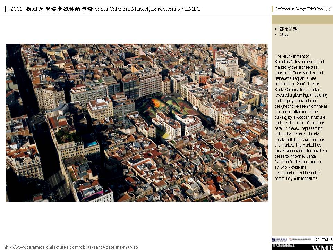Click the 現代建築美學研究室 footer label
The image size is (333, 250).
tap(283, 246)
